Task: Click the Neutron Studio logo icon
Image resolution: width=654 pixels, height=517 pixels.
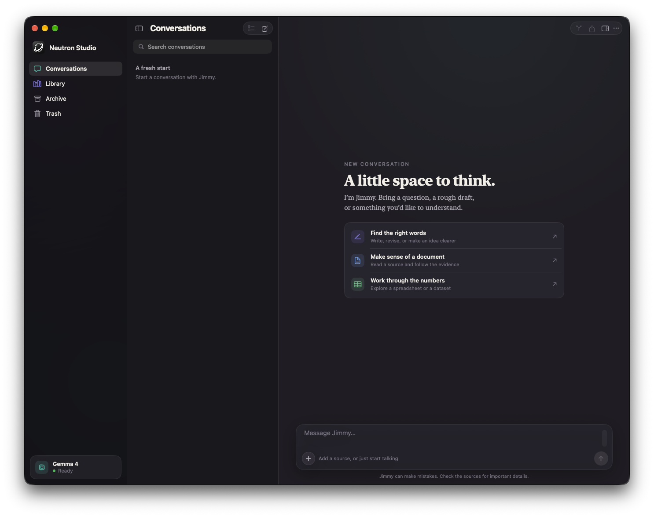Action: (39, 48)
